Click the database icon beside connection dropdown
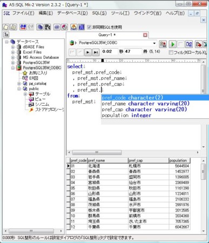Screen dimensions: 209x243 tap(72, 43)
